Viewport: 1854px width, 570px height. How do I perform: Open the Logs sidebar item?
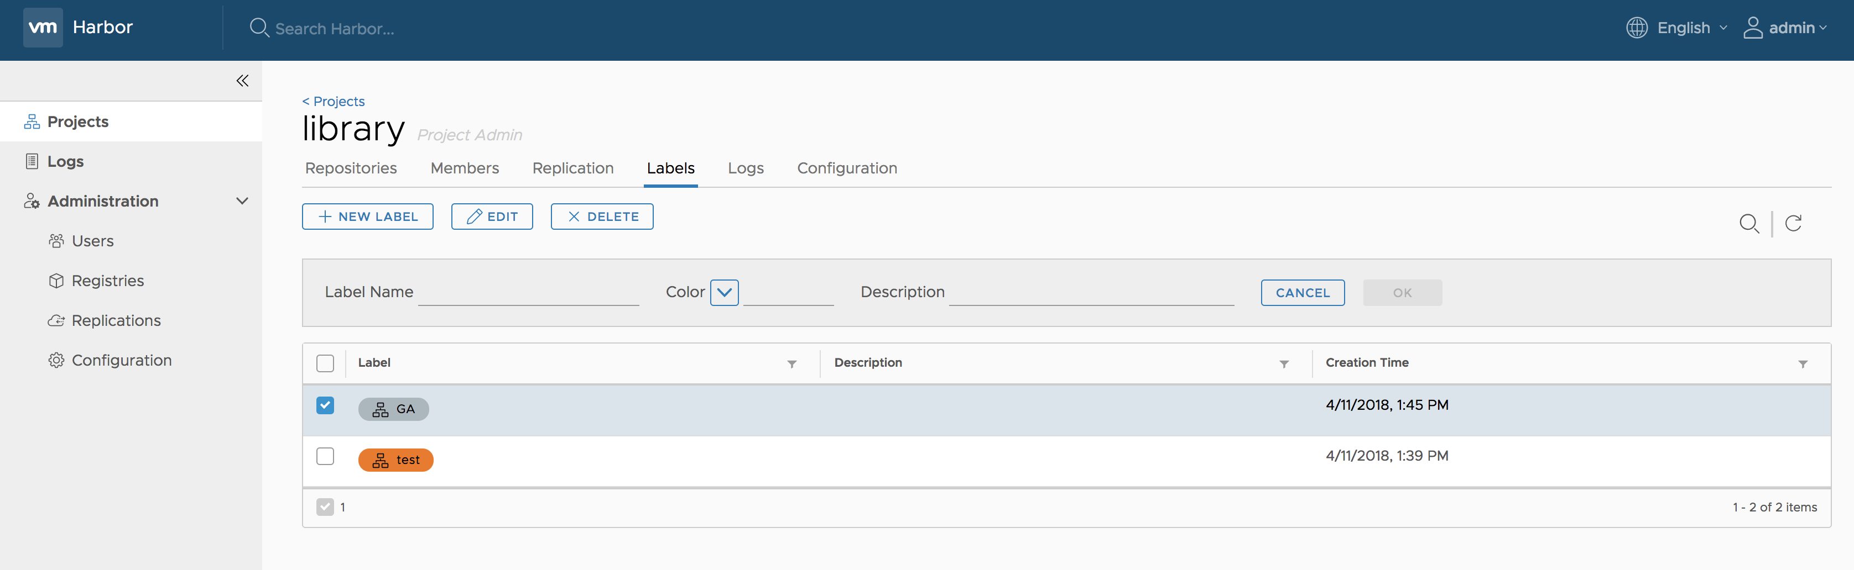point(65,161)
